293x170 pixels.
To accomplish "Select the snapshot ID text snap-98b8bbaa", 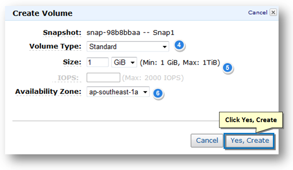I will pyautogui.click(x=113, y=33).
